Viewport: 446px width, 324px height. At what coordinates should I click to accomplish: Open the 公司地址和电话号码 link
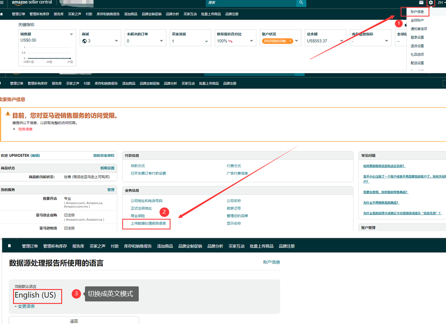click(147, 201)
